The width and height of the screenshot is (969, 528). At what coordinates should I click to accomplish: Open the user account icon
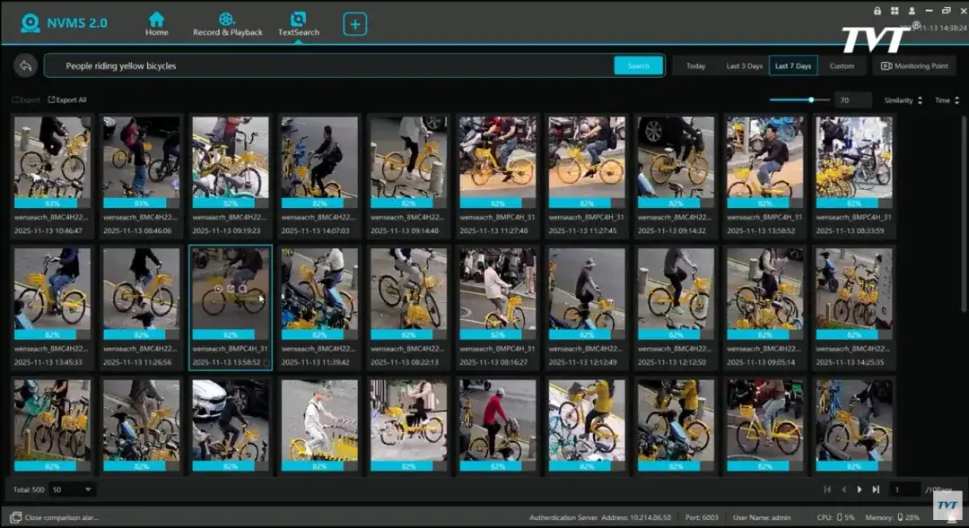(912, 10)
